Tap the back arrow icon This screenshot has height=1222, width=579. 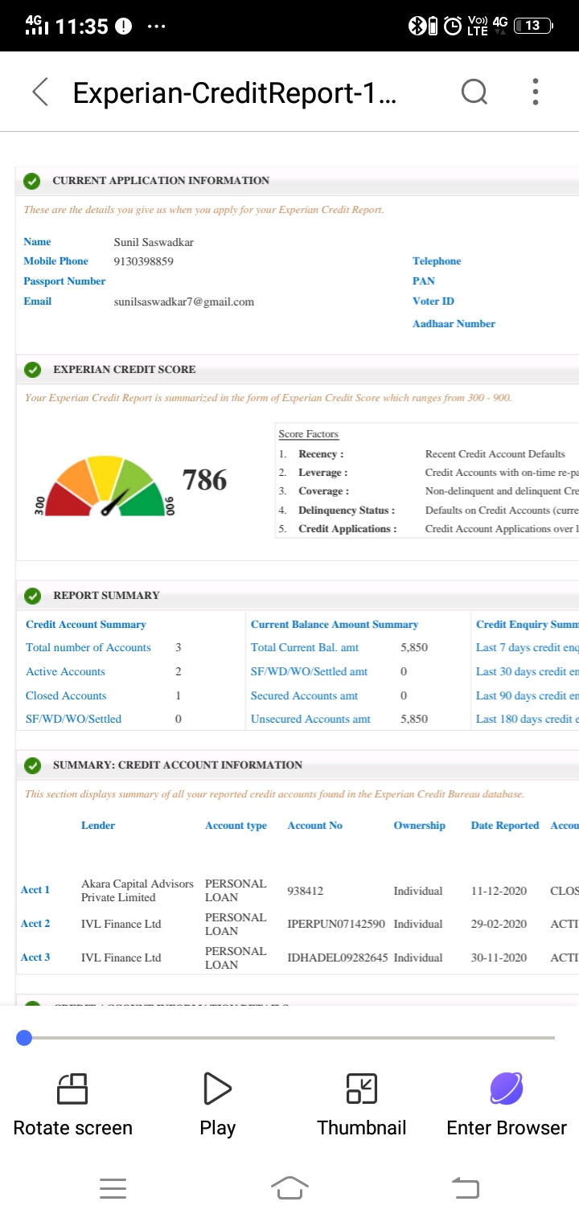40,92
